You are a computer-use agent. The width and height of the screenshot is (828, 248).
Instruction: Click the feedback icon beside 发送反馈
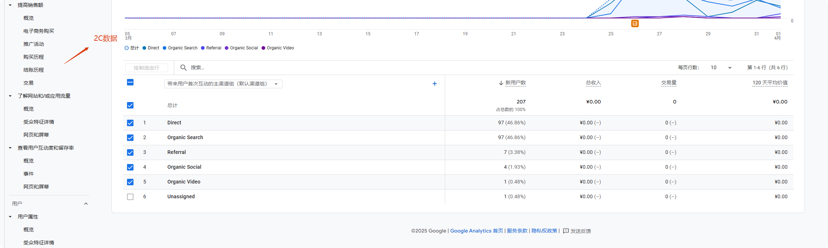[566, 231]
